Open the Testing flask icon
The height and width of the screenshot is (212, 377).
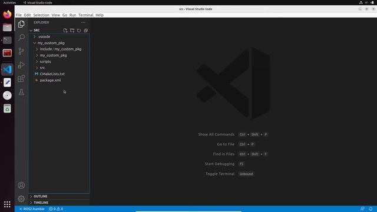click(21, 92)
